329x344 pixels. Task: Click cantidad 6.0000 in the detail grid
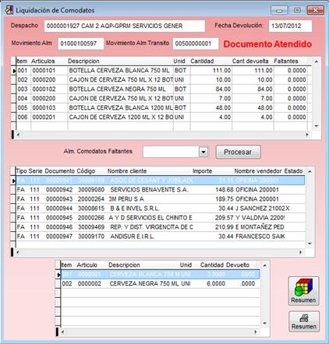[x=216, y=284]
